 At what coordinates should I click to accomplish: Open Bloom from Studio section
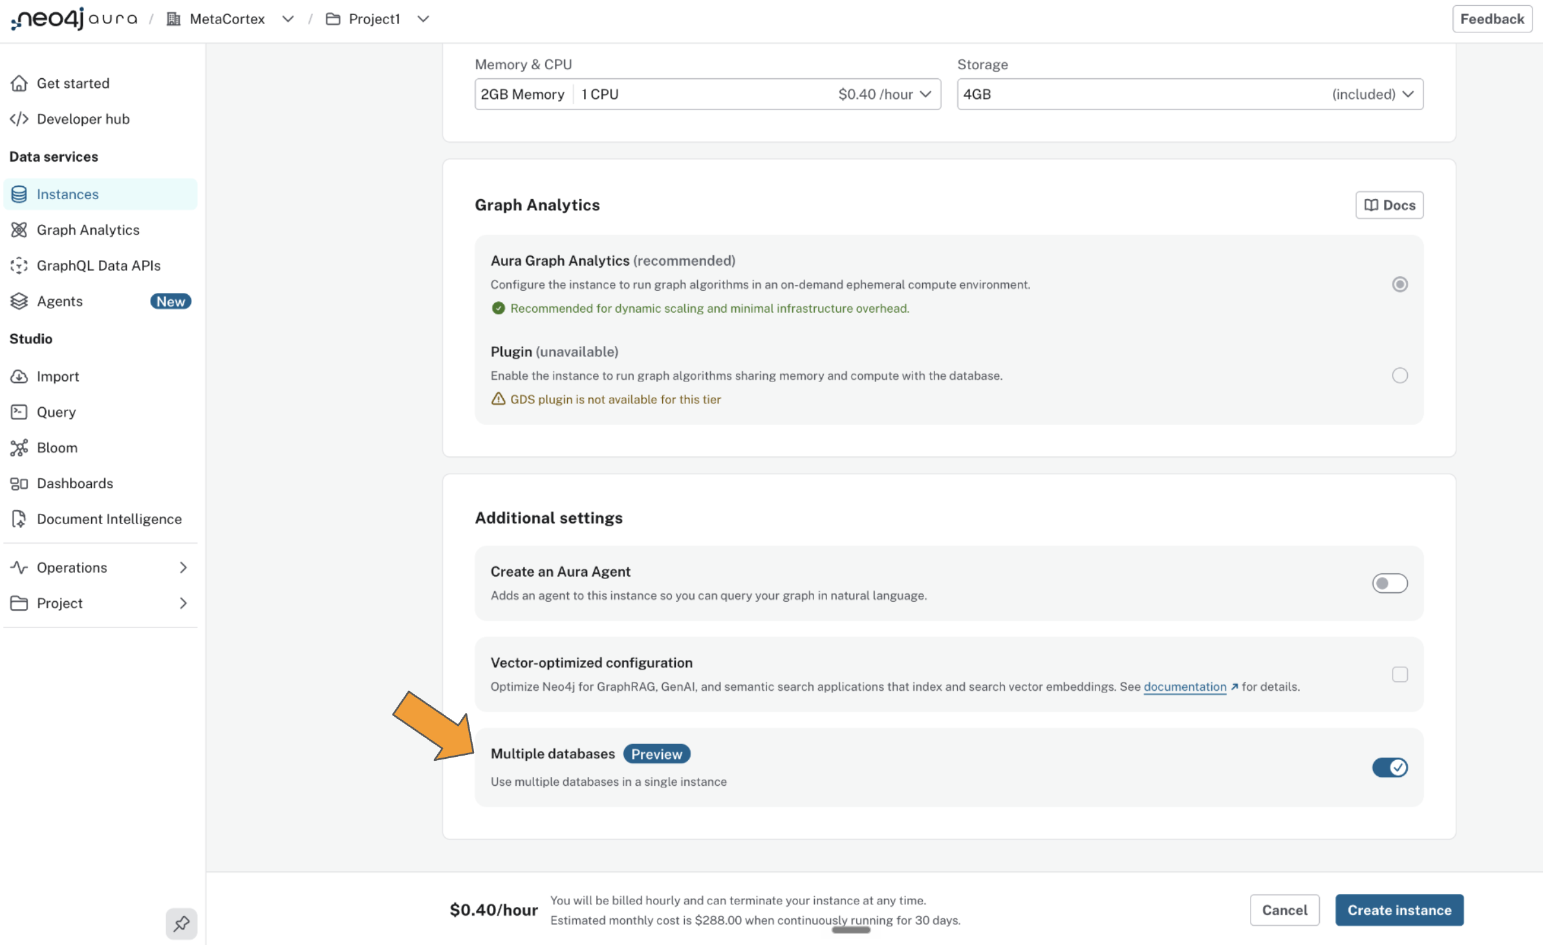click(100, 447)
